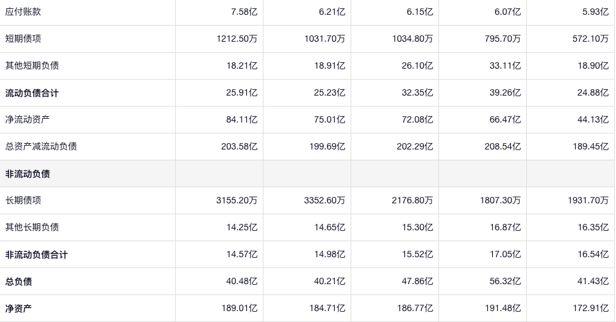Select the 非流动负债合计 row label
The height and width of the screenshot is (322, 616).
click(37, 255)
